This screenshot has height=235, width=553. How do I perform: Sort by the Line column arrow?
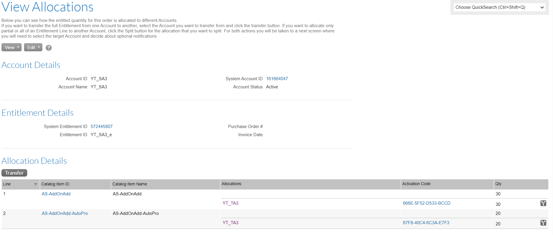tap(35, 184)
